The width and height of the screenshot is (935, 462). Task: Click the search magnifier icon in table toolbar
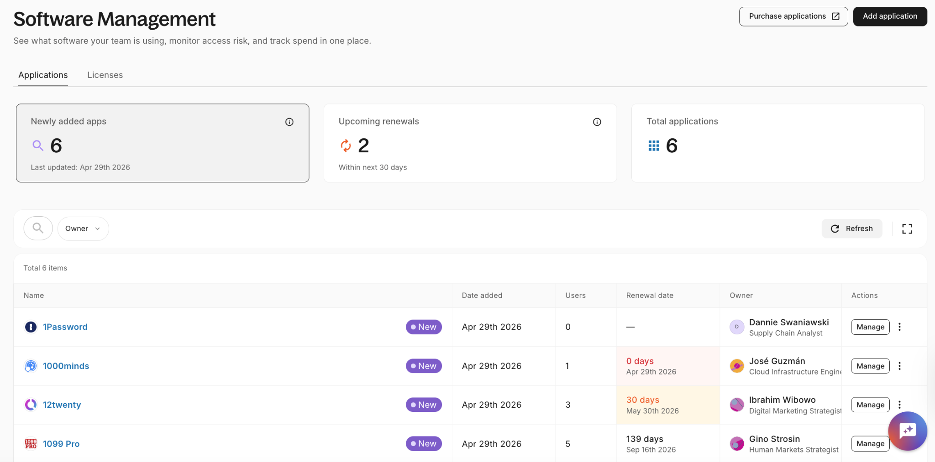[38, 228]
